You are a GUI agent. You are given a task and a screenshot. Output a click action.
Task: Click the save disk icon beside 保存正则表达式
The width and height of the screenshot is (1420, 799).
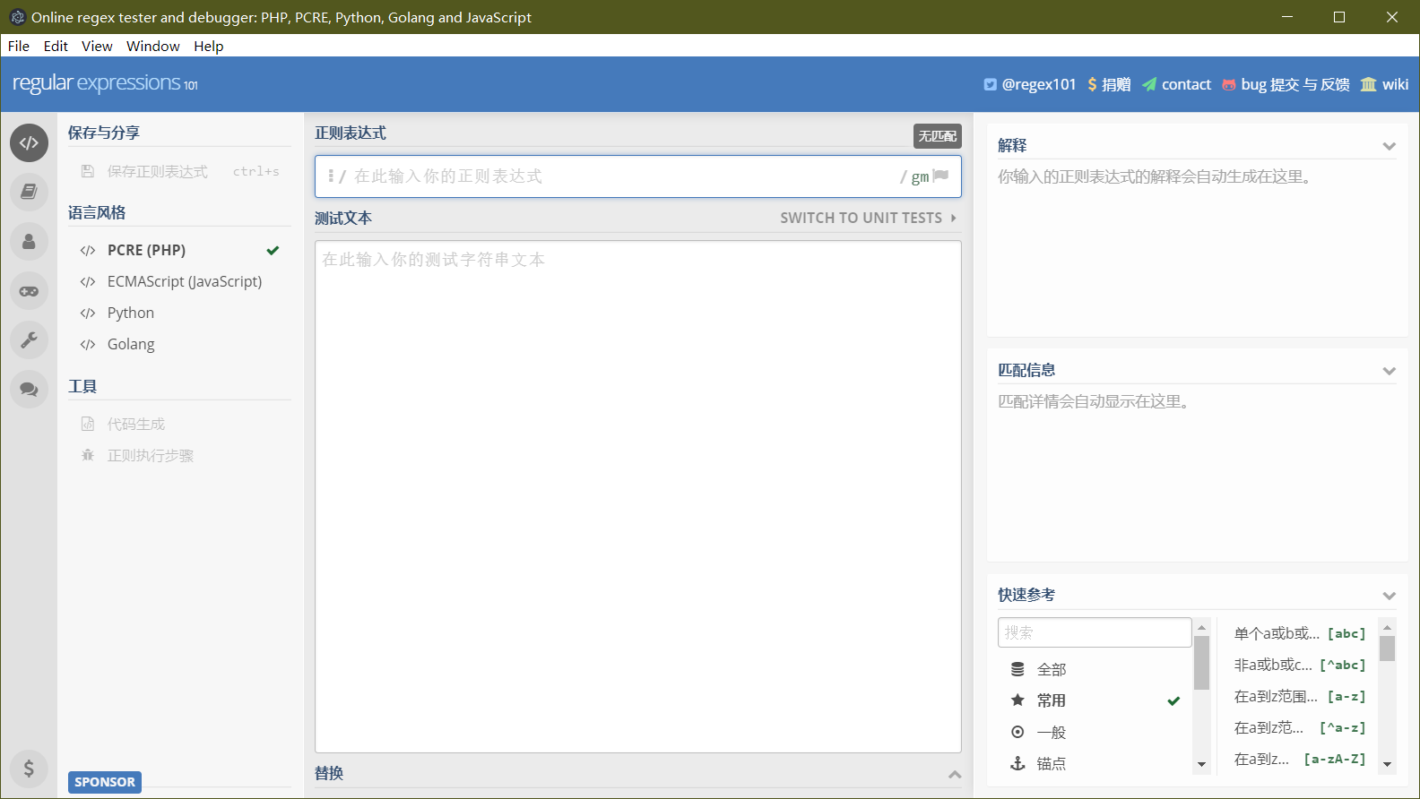[x=88, y=171]
